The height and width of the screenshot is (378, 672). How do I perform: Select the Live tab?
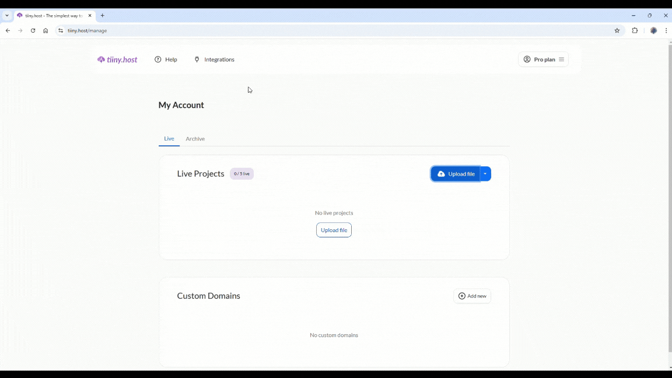point(169,139)
